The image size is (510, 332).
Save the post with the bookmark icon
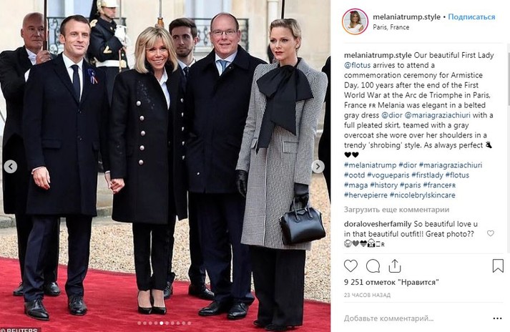tap(498, 266)
